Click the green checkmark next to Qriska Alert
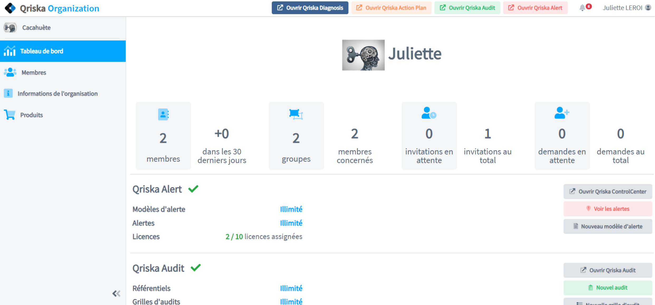 click(193, 189)
